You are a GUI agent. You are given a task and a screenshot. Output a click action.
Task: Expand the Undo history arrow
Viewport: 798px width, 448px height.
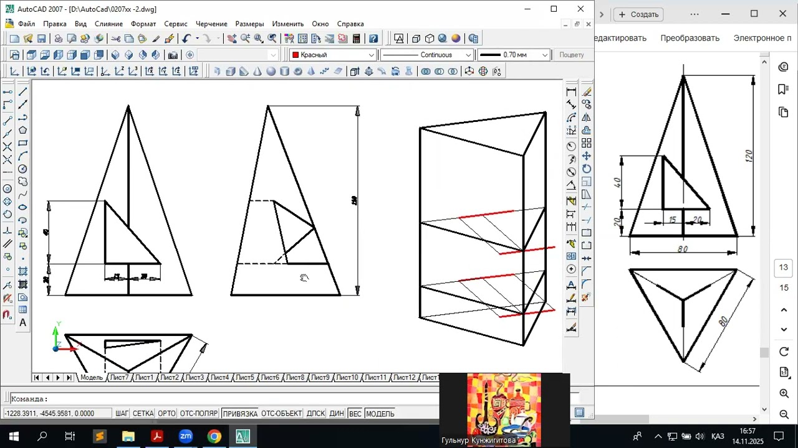click(x=196, y=39)
